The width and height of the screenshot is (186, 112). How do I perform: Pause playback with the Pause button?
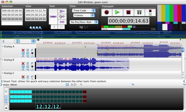(x=139, y=12)
